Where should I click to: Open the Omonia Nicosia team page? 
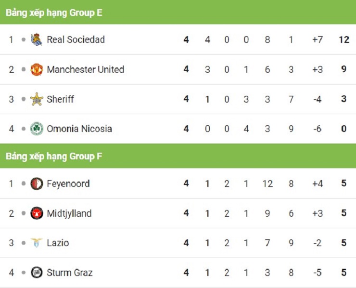[79, 129]
